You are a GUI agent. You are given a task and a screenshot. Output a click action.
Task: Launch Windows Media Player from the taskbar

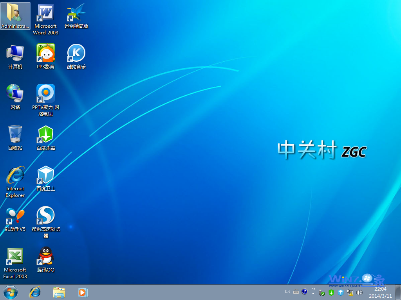[83, 292]
